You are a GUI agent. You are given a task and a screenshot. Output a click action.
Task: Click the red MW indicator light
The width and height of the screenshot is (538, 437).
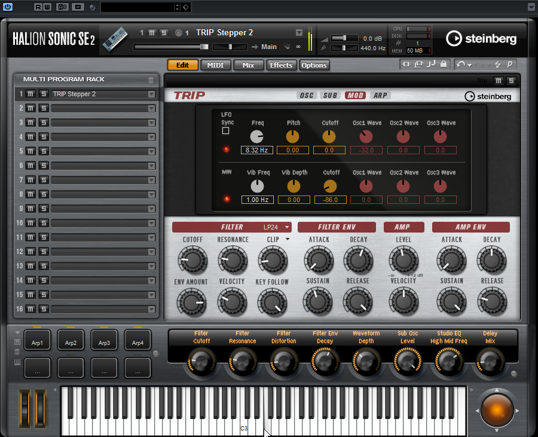coord(227,199)
